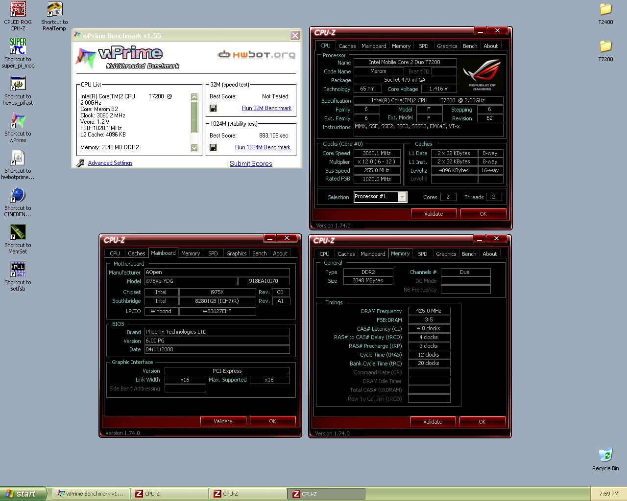Click the Core Speed 3060.1 MHz field
This screenshot has height=501, width=627.
click(x=377, y=153)
